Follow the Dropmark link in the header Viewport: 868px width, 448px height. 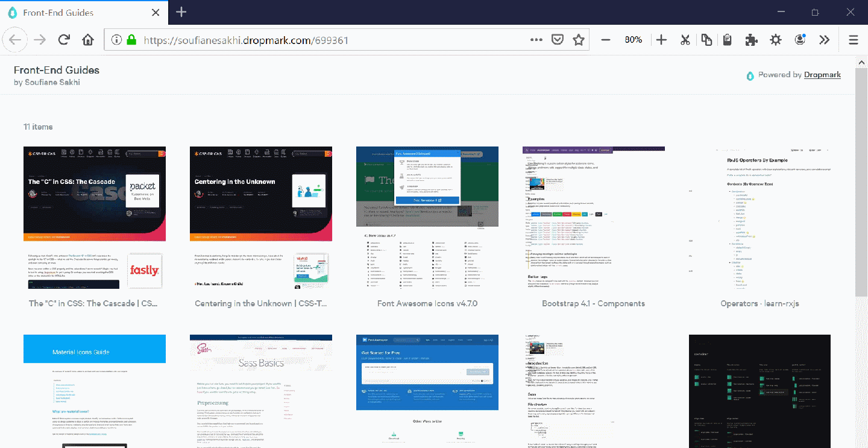[x=822, y=75]
